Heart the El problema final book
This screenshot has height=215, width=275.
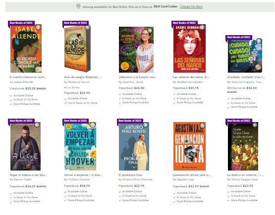click(x=145, y=125)
